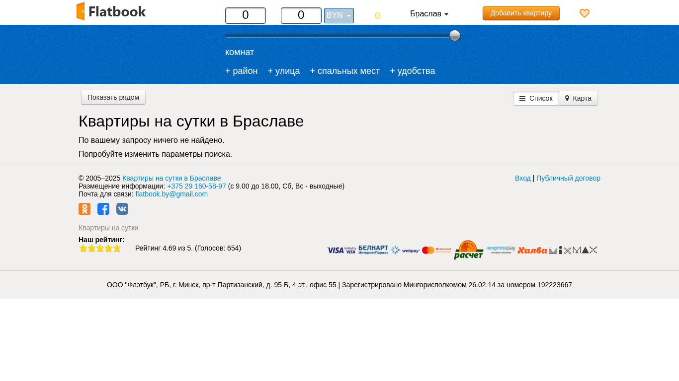Click the Добавить квартиру button
Image resolution: width=679 pixels, height=381 pixels.
521,13
